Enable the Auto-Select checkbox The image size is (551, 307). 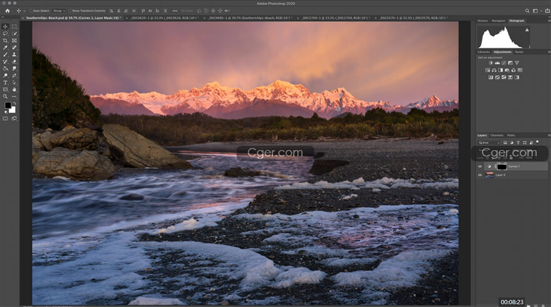30,11
